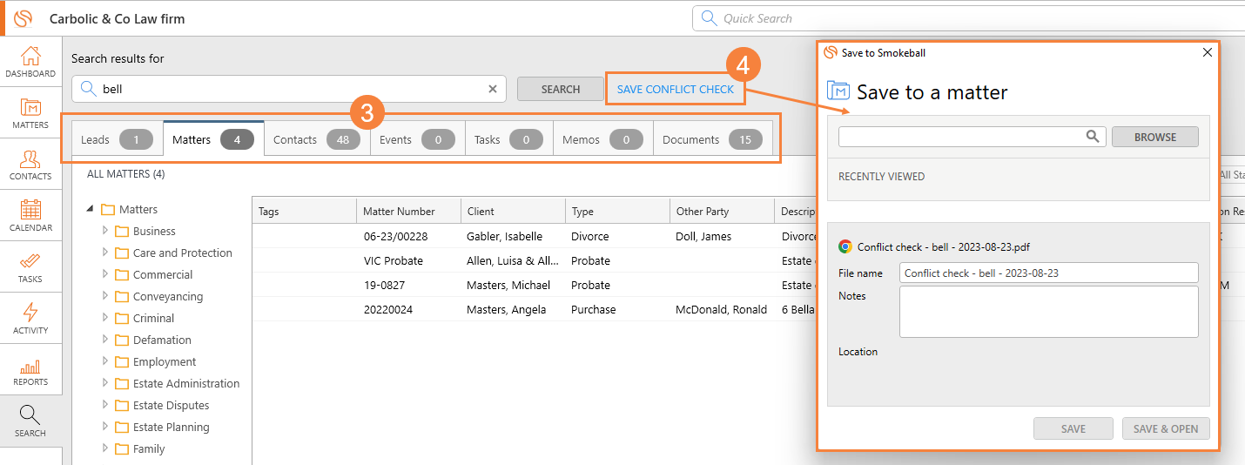Image resolution: width=1245 pixels, height=465 pixels.
Task: Click the matter search field in the dialog
Action: coord(972,137)
